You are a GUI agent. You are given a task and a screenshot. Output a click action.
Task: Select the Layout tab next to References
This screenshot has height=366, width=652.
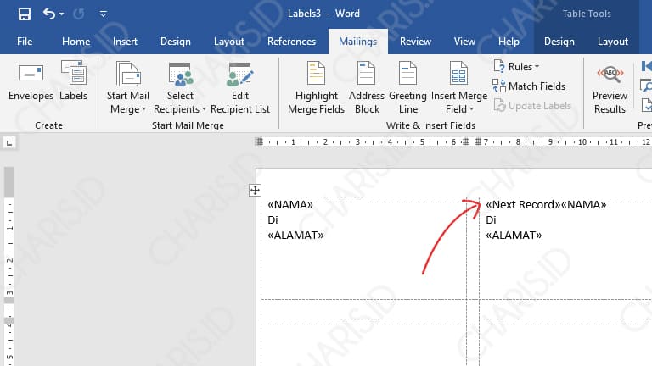click(228, 42)
